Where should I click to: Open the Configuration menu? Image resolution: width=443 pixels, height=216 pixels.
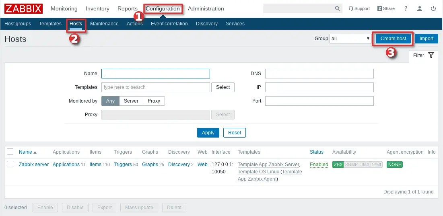pyautogui.click(x=163, y=9)
